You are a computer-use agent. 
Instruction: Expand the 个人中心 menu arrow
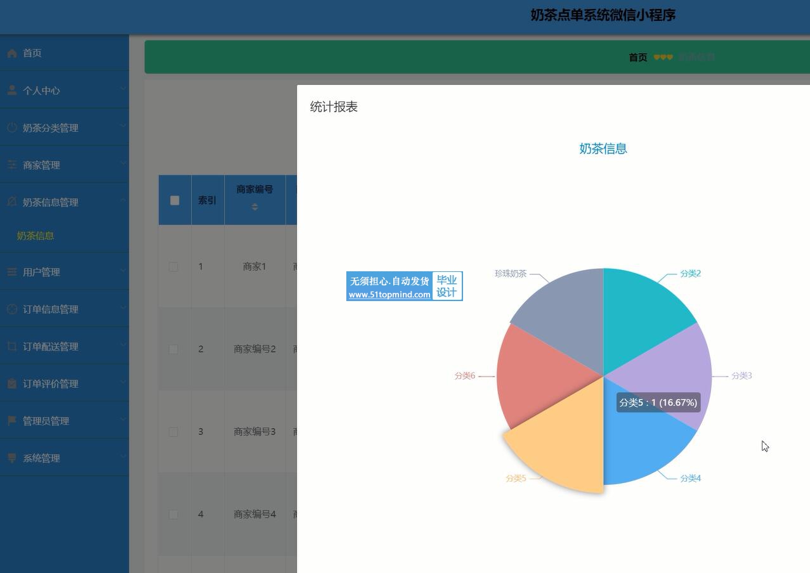pyautogui.click(x=123, y=89)
